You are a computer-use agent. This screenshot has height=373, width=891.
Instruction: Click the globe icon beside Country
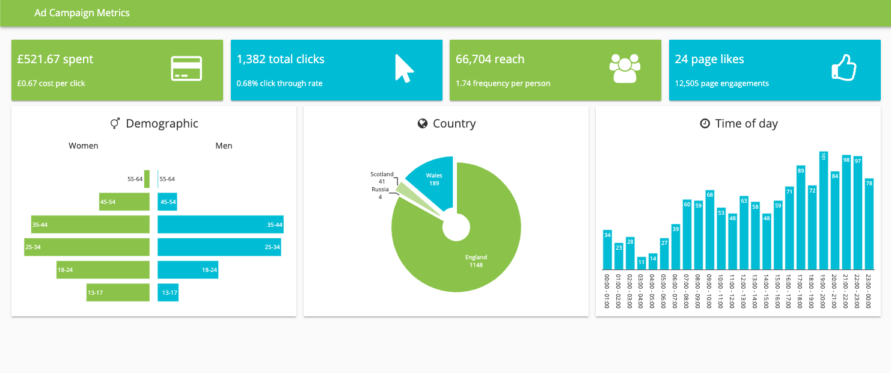click(423, 124)
